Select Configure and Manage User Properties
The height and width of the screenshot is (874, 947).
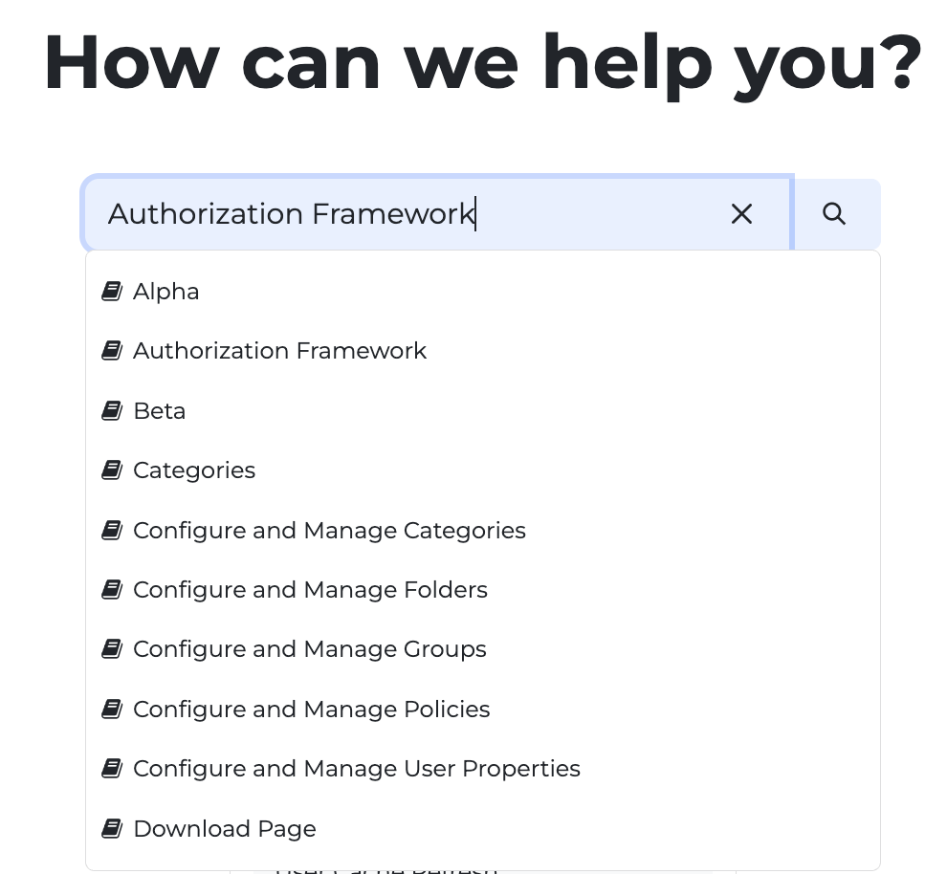(x=356, y=769)
